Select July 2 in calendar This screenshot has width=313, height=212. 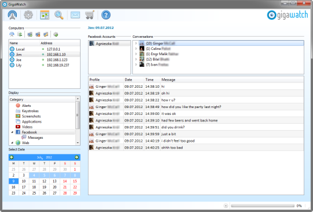click(x=13, y=175)
